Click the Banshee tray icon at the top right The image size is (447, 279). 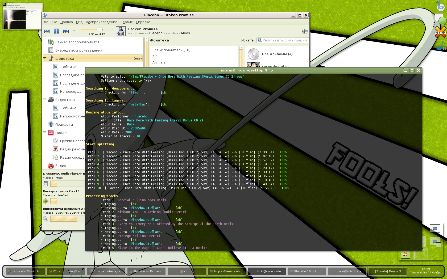(x=440, y=6)
